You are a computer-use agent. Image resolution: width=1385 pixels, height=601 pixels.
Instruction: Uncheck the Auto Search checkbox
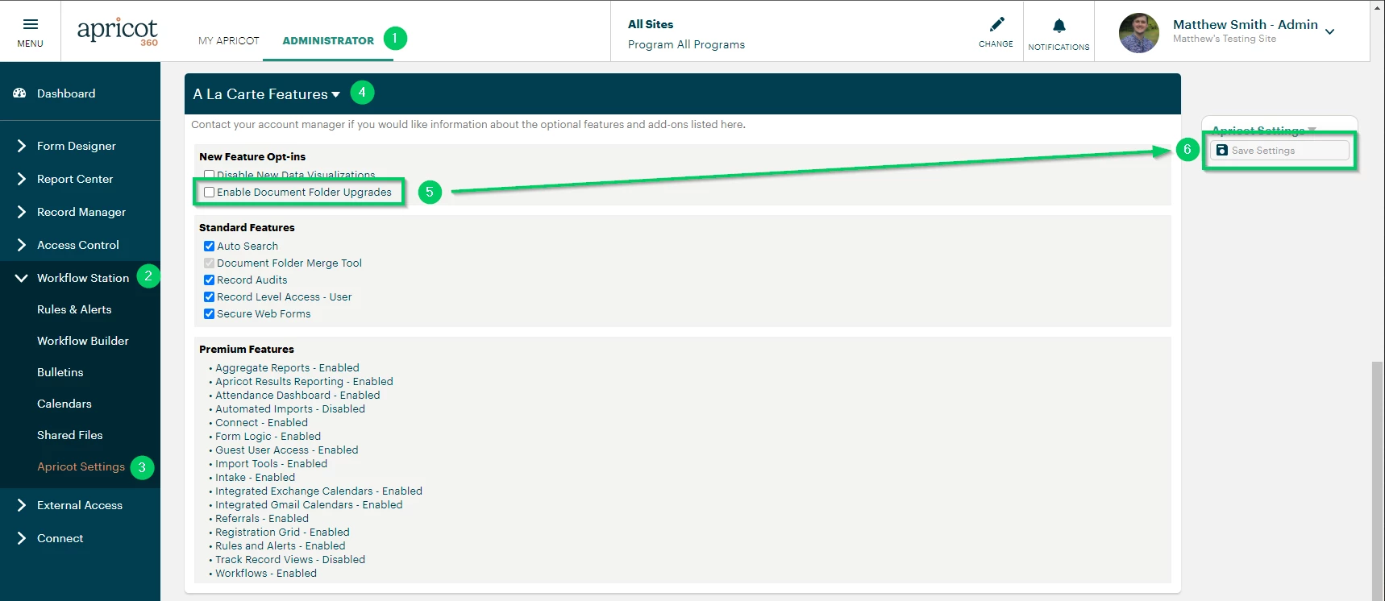pyautogui.click(x=209, y=246)
